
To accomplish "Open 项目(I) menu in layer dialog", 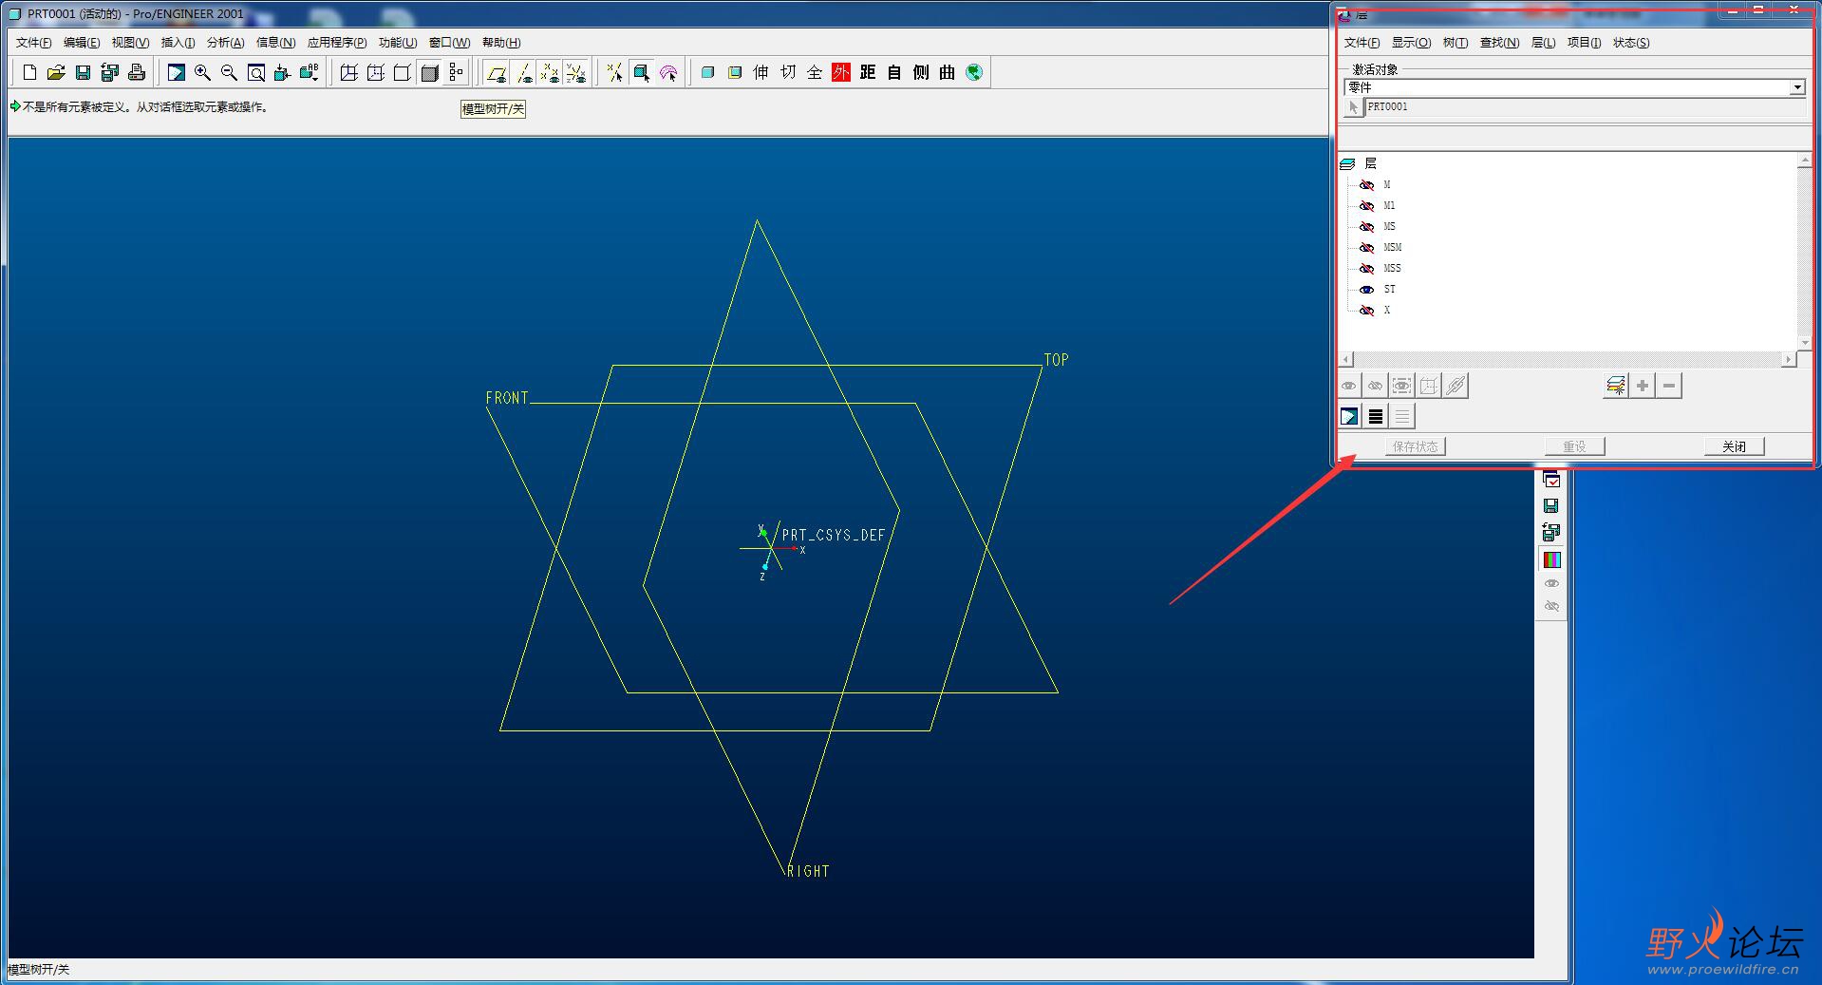I will point(1584,43).
